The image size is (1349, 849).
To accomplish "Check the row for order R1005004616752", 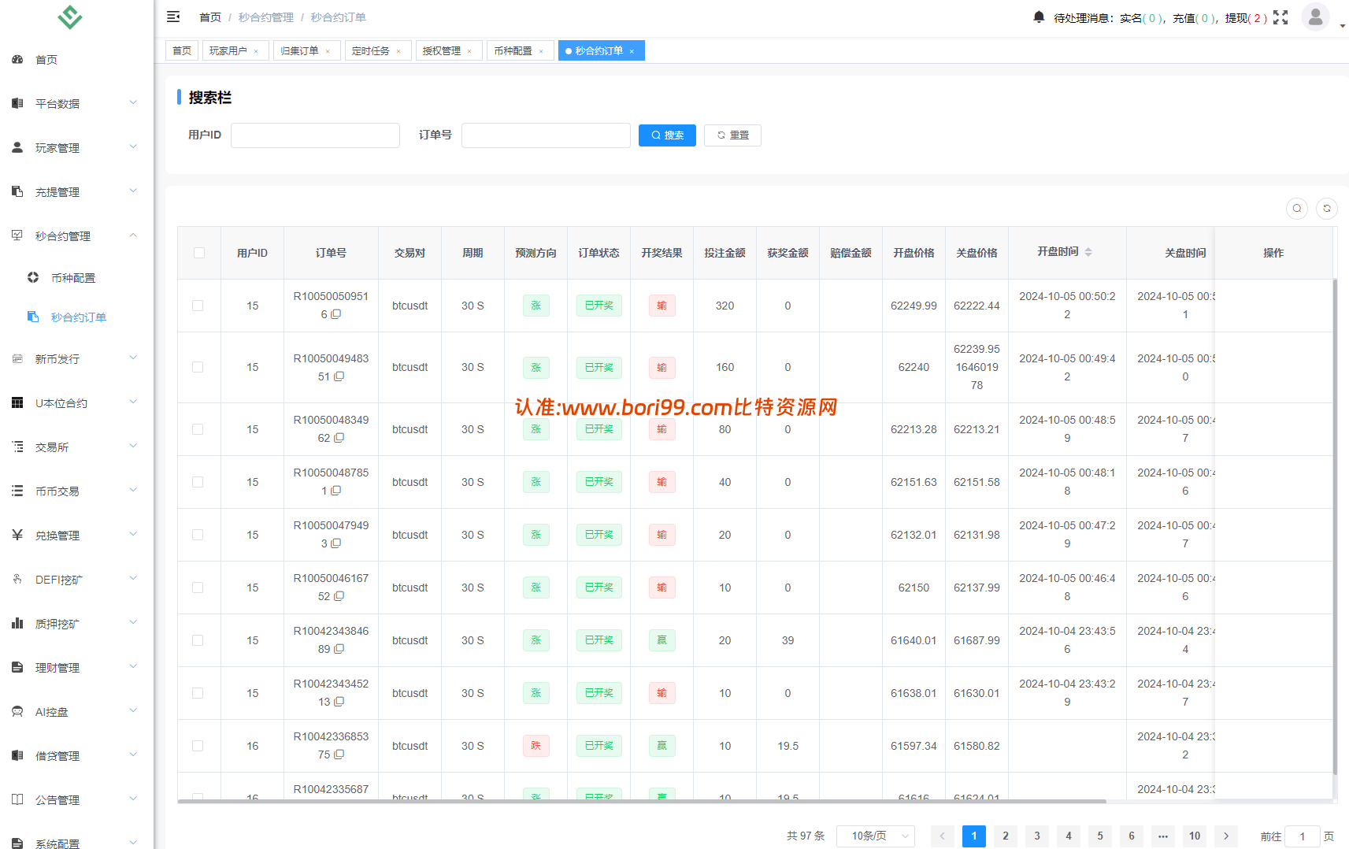I will pyautogui.click(x=198, y=588).
